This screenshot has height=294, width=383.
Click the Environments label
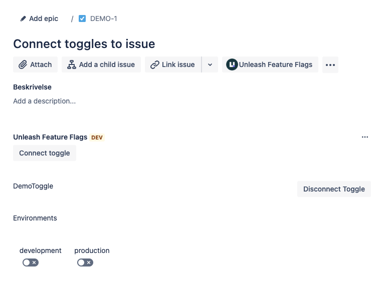click(35, 218)
